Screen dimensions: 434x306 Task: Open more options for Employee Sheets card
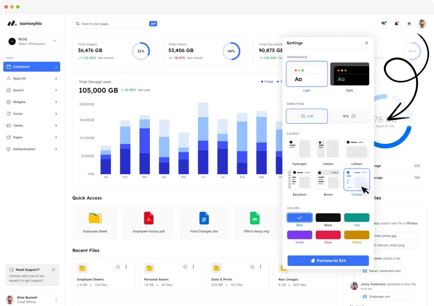point(126,267)
